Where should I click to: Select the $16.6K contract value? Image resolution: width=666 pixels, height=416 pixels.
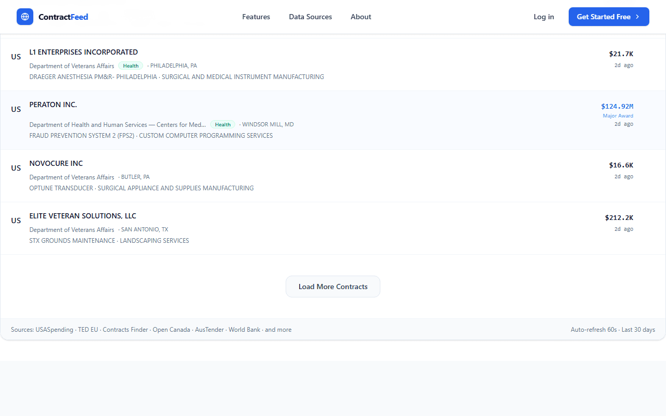click(x=621, y=165)
